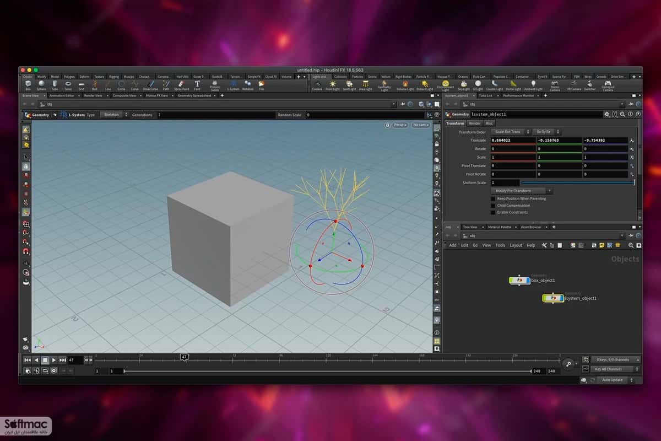Add an Area Light from the shelf
The width and height of the screenshot is (661, 441).
click(365, 85)
